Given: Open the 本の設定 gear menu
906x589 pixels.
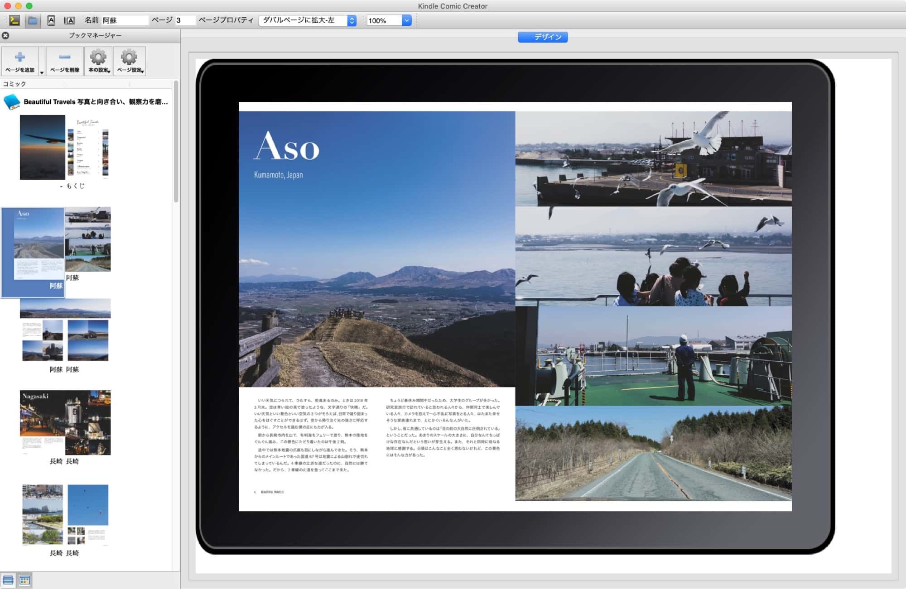Looking at the screenshot, I should click(x=98, y=61).
